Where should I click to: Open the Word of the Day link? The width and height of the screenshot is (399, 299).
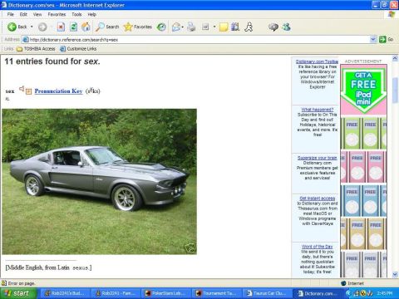point(318,247)
